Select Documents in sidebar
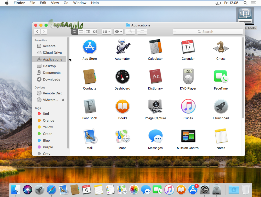This screenshot has height=197, width=261. pyautogui.click(x=49, y=73)
